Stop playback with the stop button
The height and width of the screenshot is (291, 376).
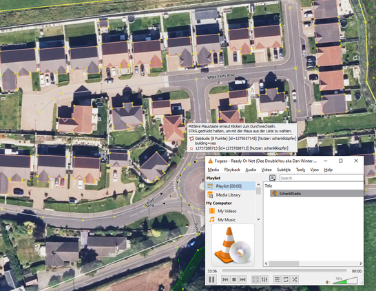click(234, 279)
